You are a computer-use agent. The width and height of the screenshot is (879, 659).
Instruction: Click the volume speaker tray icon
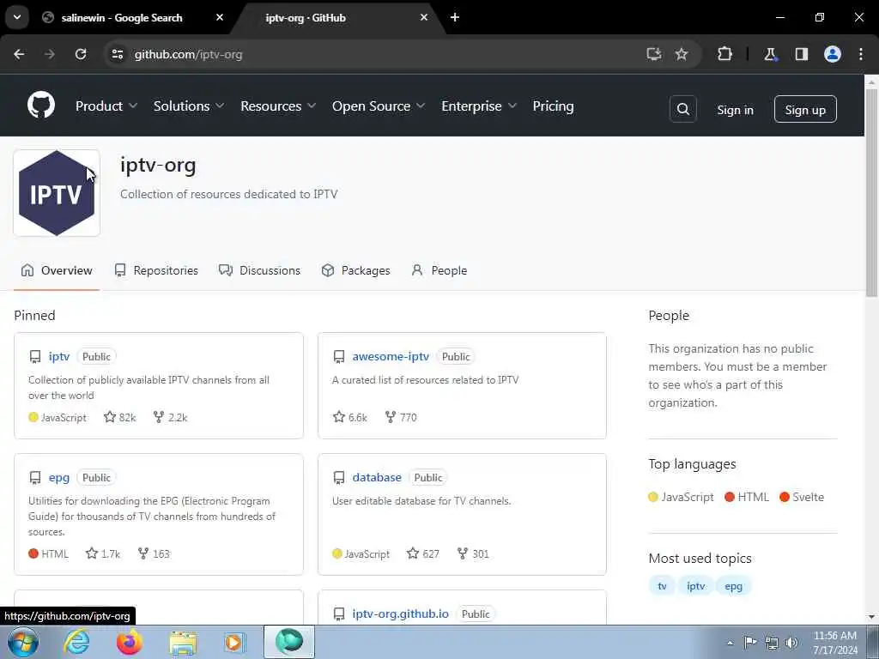[791, 643]
